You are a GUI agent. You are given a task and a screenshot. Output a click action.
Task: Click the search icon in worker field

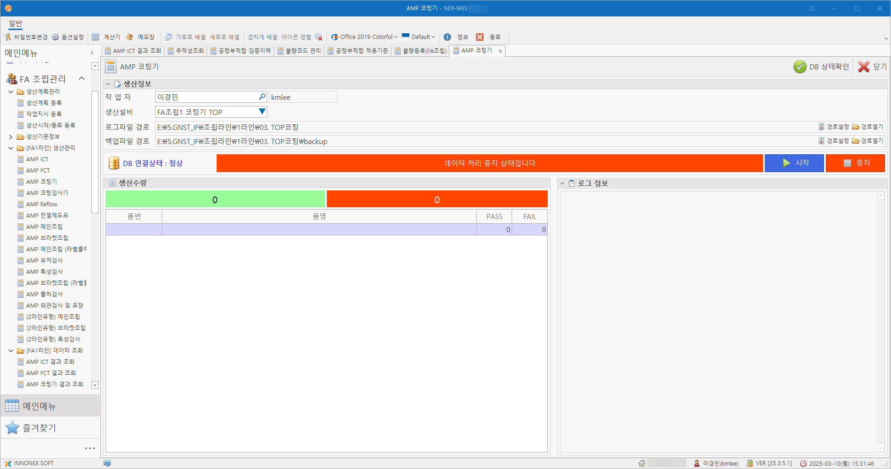coord(262,97)
